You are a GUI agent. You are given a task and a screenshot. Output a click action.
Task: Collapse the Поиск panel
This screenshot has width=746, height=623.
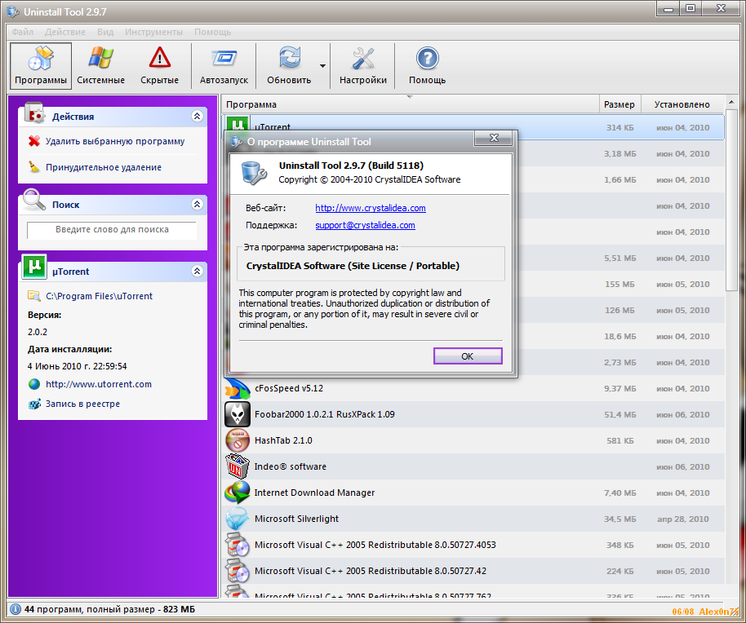[x=197, y=204]
